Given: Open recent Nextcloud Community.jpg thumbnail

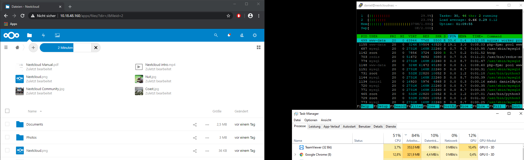Looking at the screenshot, I should [20, 91].
